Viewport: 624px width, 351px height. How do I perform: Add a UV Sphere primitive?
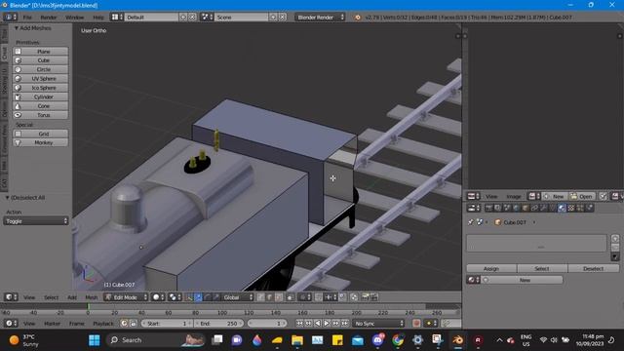pyautogui.click(x=40, y=79)
